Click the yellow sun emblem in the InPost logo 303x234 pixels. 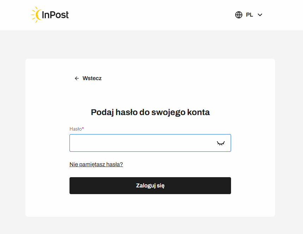tap(36, 15)
